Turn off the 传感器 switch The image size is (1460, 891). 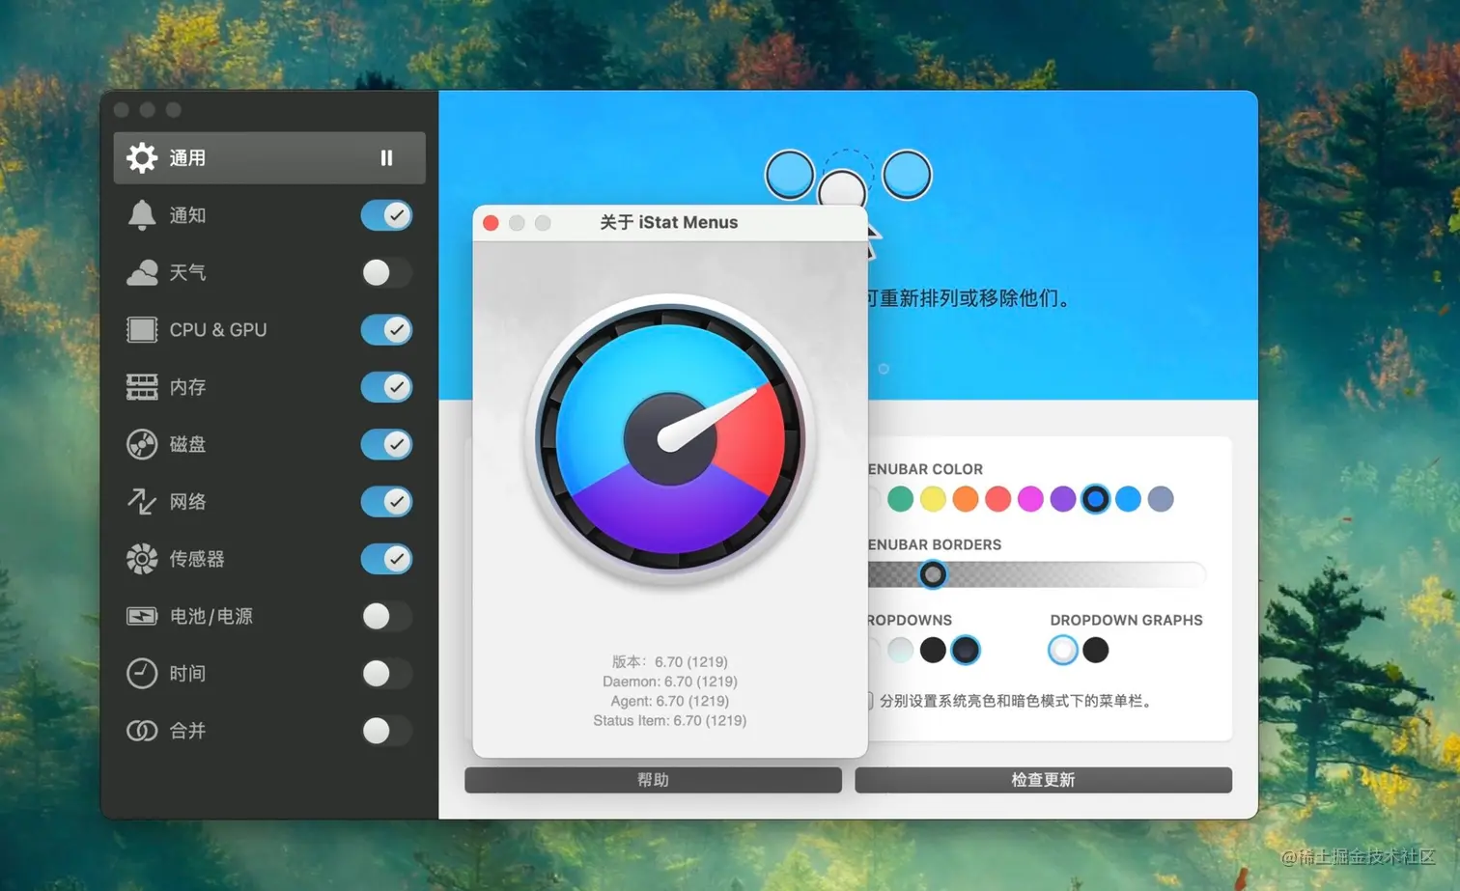pyautogui.click(x=386, y=559)
